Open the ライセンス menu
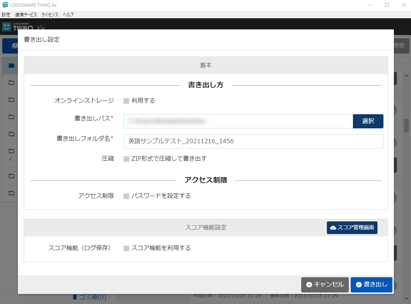The width and height of the screenshot is (411, 304). click(50, 15)
